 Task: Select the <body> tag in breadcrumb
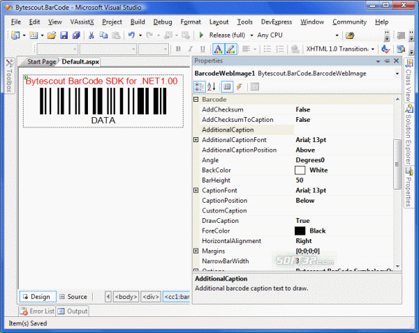126,297
